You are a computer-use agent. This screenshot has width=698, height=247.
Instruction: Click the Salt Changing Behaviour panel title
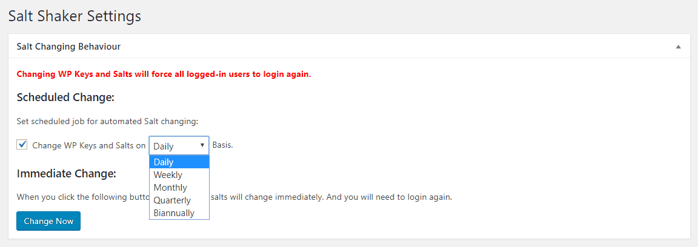[x=68, y=46]
